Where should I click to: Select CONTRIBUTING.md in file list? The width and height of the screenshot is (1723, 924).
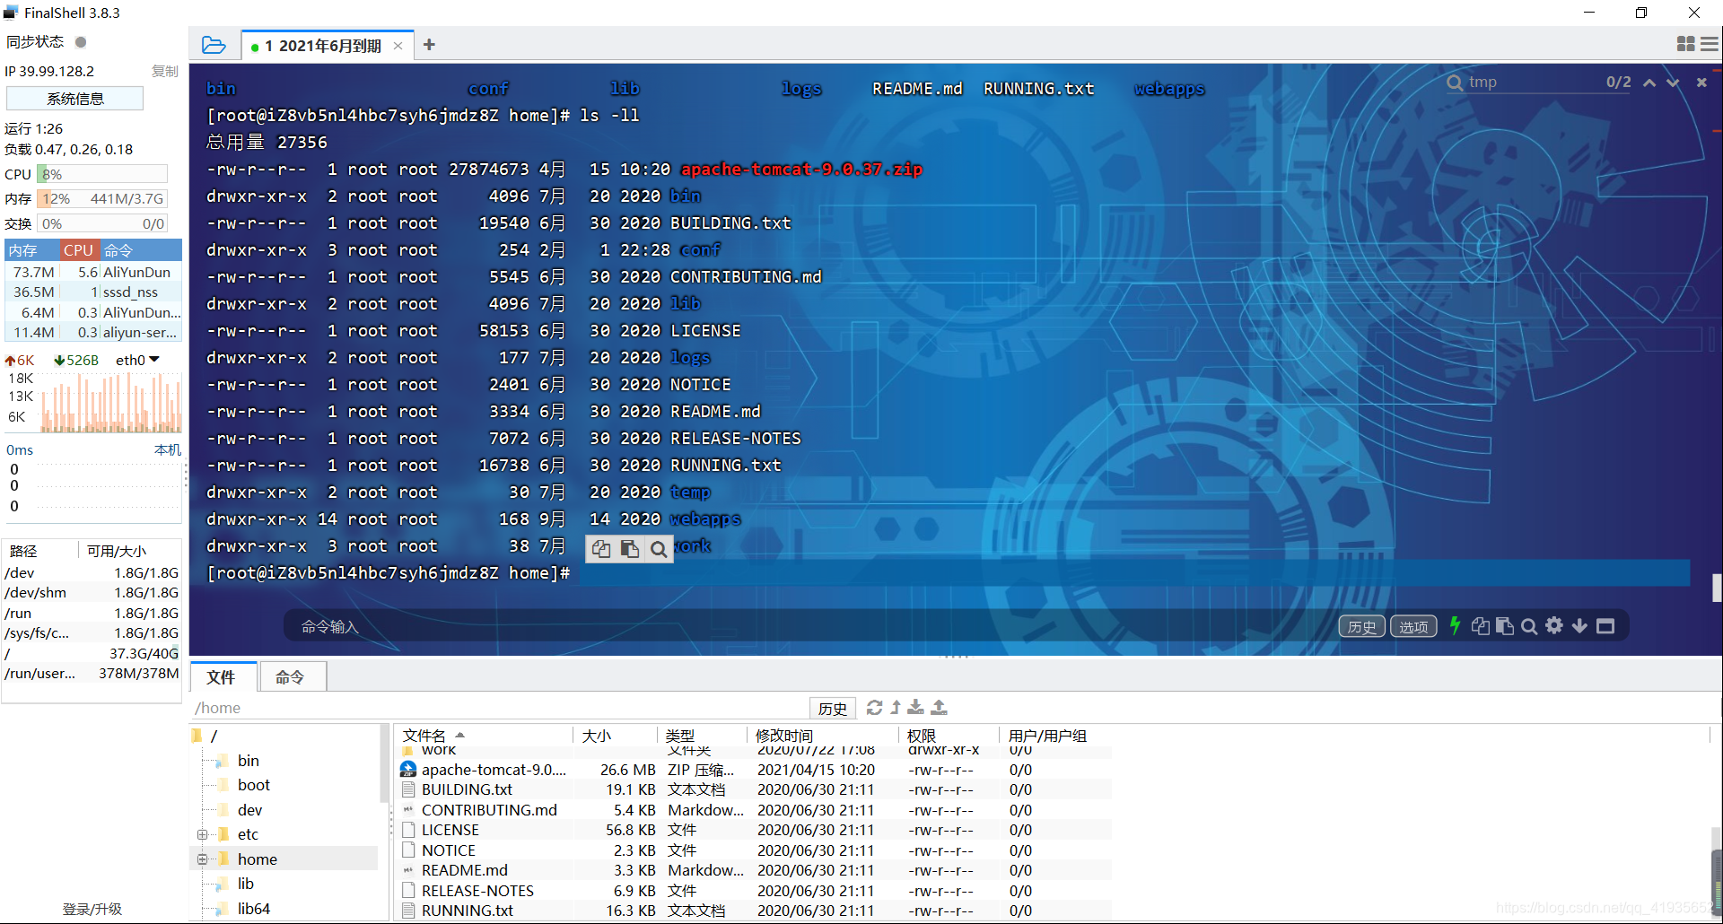click(x=754, y=810)
